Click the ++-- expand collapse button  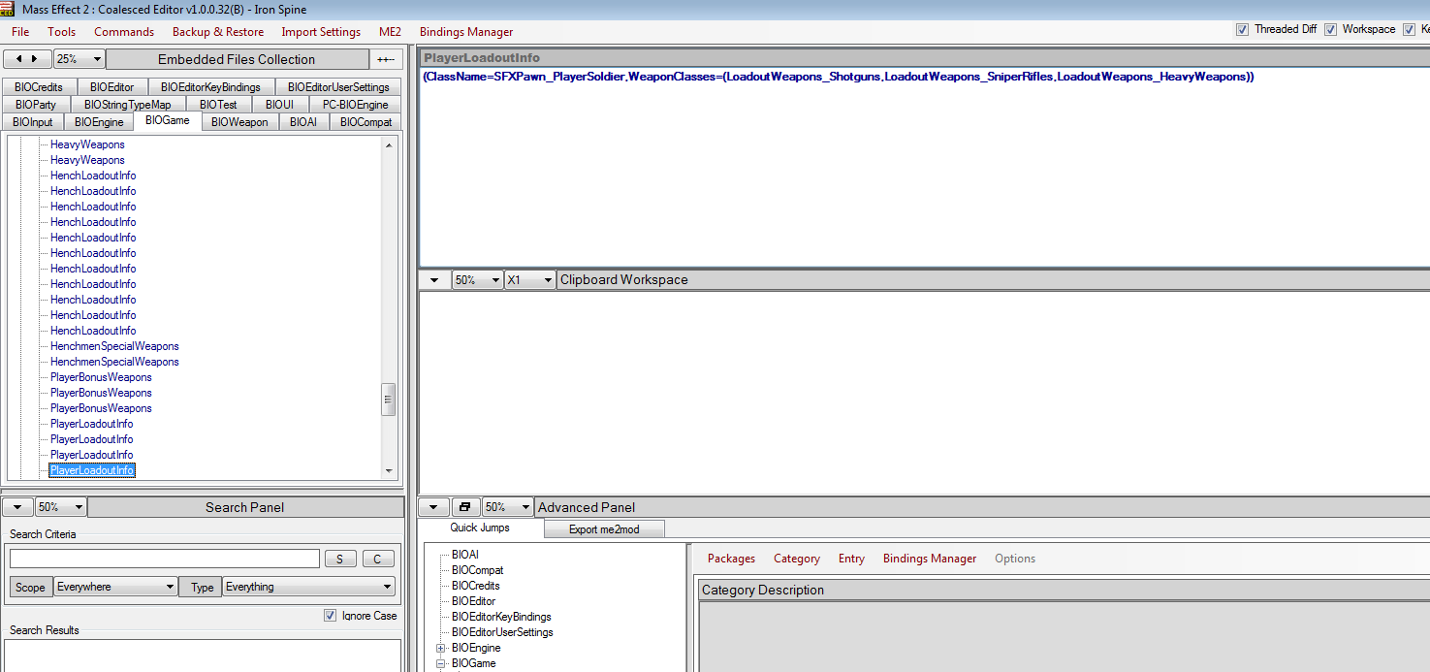click(387, 59)
